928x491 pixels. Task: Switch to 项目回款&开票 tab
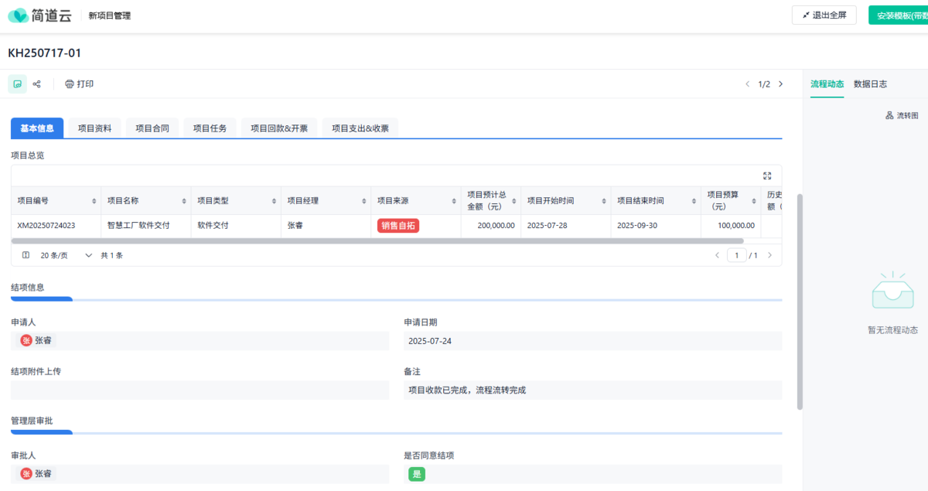click(x=279, y=128)
